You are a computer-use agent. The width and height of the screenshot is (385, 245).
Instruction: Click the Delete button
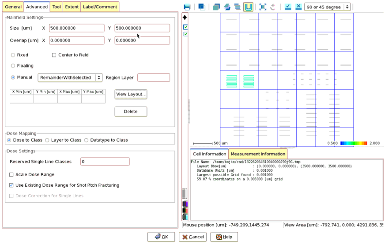click(131, 111)
